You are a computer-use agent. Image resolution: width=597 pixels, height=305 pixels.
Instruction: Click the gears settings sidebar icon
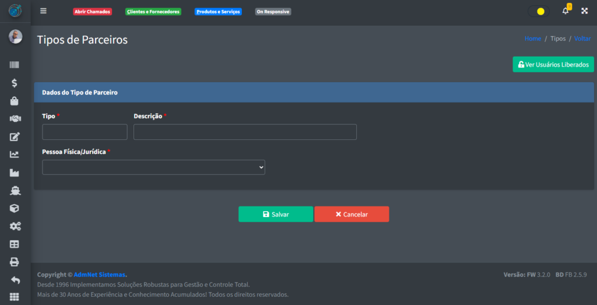pos(15,226)
